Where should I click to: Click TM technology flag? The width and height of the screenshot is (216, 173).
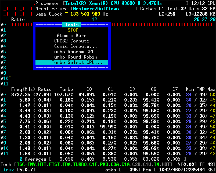tap(157, 164)
